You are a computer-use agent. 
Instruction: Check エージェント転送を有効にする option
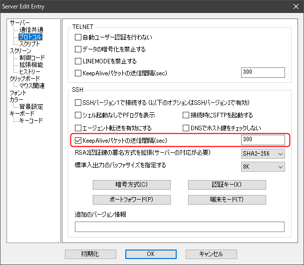click(x=78, y=128)
